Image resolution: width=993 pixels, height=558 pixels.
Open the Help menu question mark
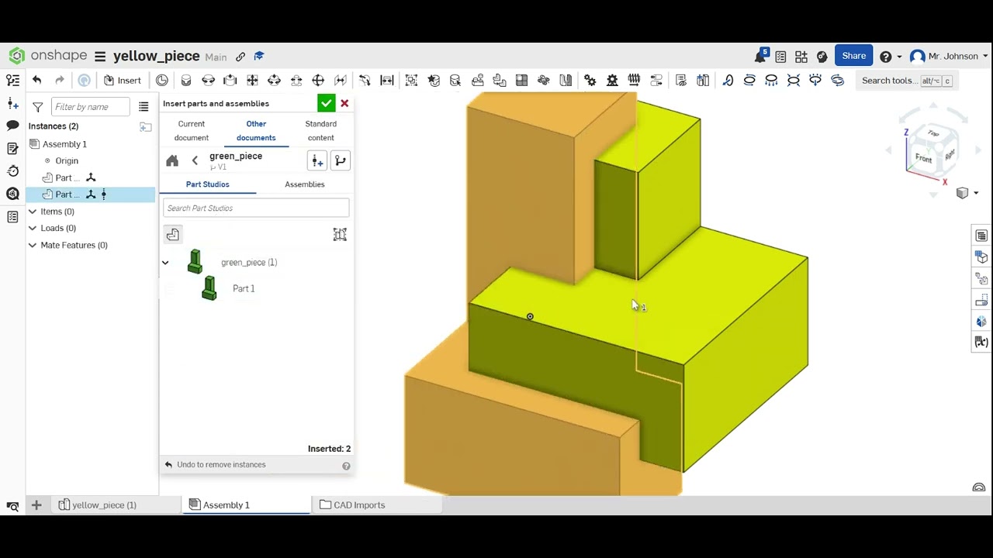886,57
